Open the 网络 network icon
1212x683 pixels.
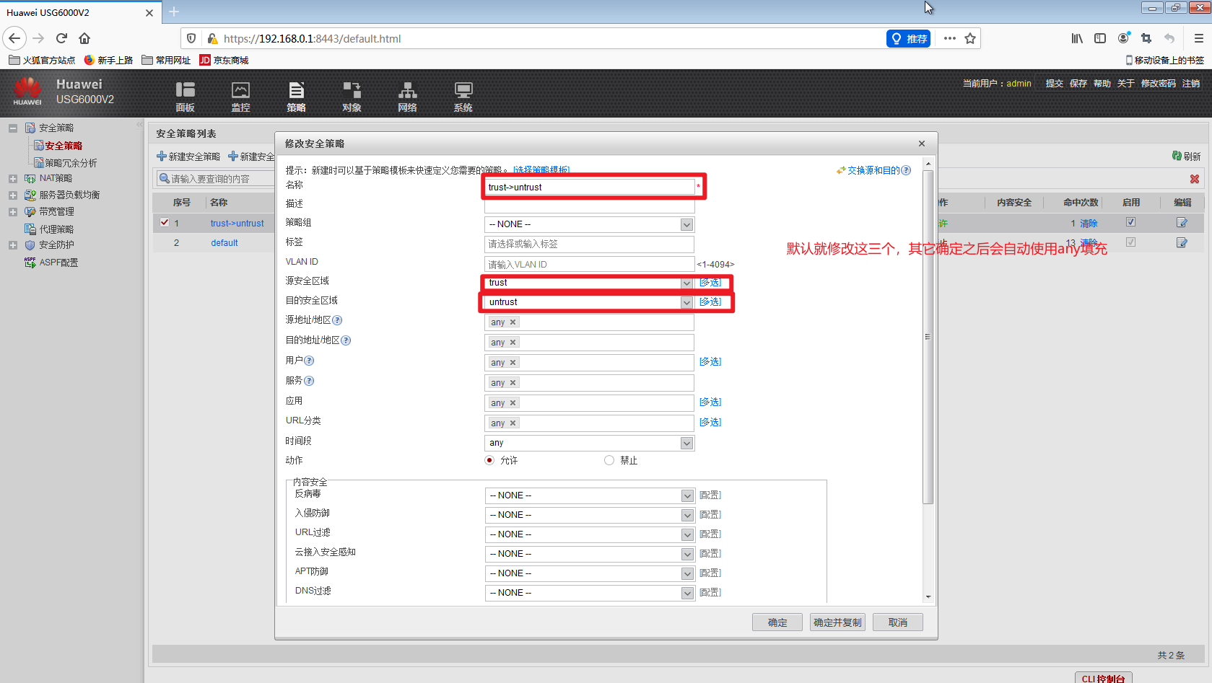[407, 96]
